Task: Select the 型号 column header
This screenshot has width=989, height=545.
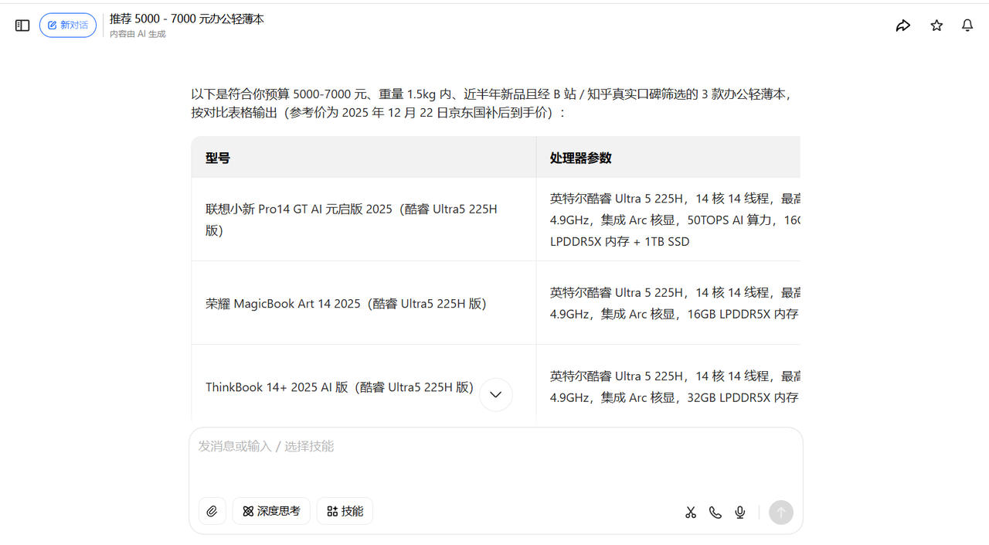Action: point(364,158)
